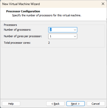Click the 'Total processor cores:' label
Screen dimensions: 107x108
click(x=17, y=43)
